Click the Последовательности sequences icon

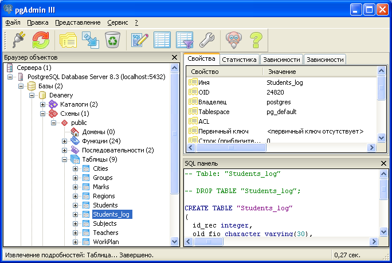[x=75, y=150]
